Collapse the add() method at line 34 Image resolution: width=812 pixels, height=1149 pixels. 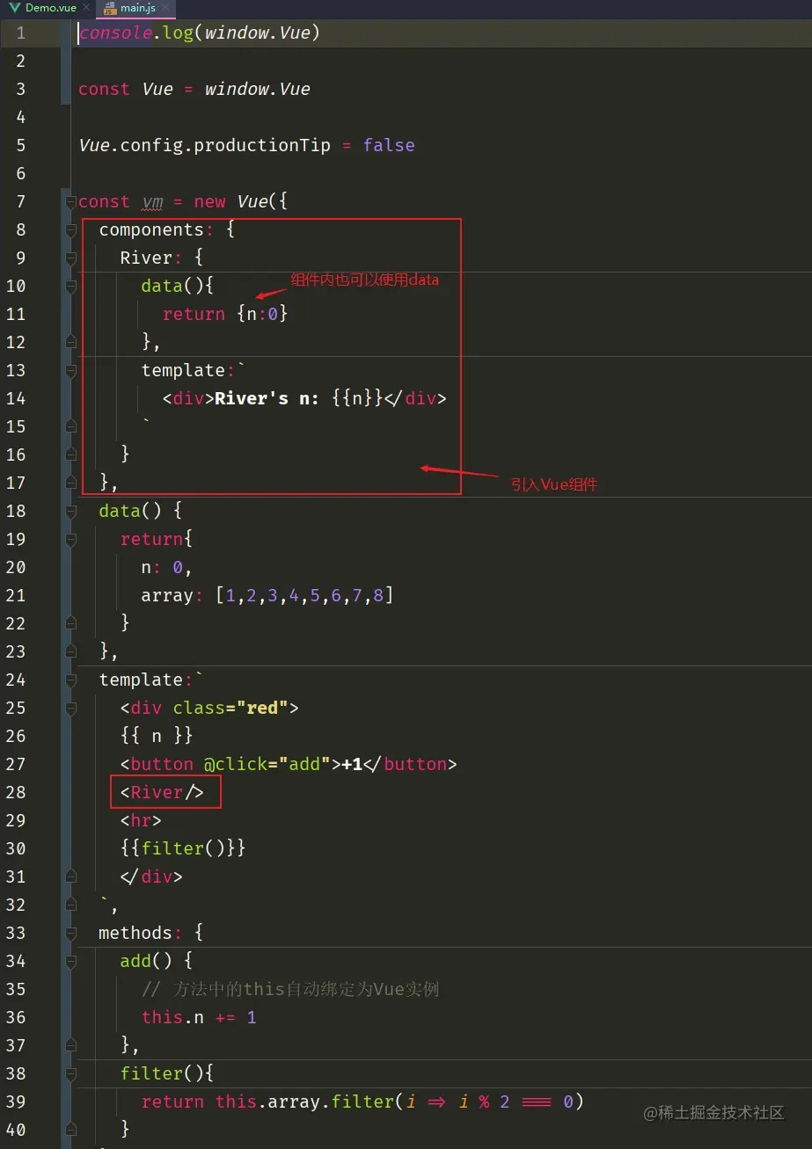pyautogui.click(x=70, y=962)
